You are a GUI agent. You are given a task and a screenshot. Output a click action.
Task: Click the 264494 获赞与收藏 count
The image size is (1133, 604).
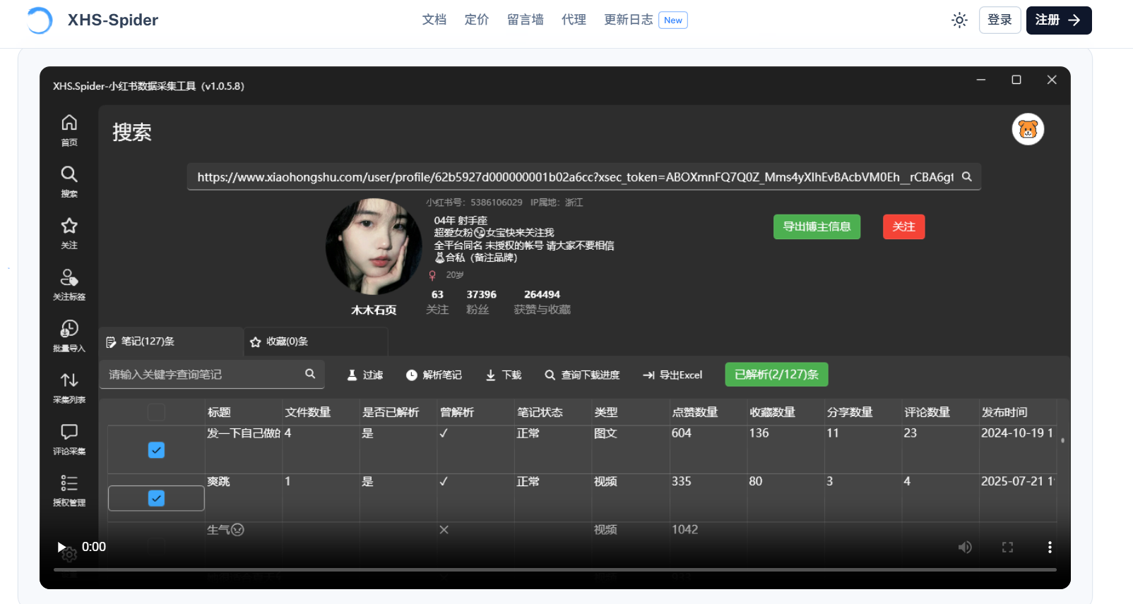pos(542,295)
